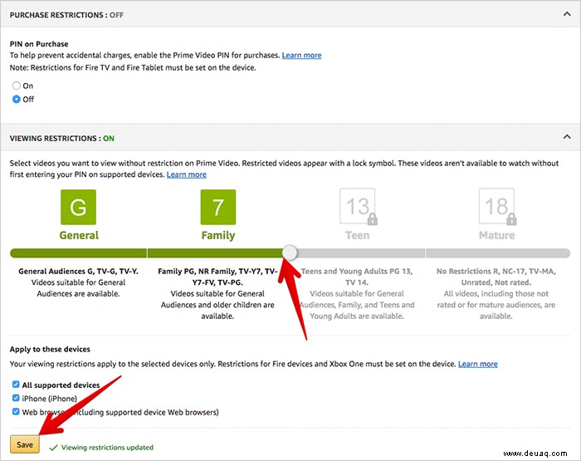The width and height of the screenshot is (581, 461).
Task: Toggle the iPhone (iPhone) checkbox
Action: (16, 398)
